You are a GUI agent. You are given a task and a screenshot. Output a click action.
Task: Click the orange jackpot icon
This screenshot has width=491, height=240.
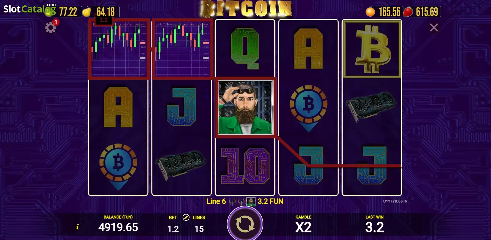(x=370, y=12)
